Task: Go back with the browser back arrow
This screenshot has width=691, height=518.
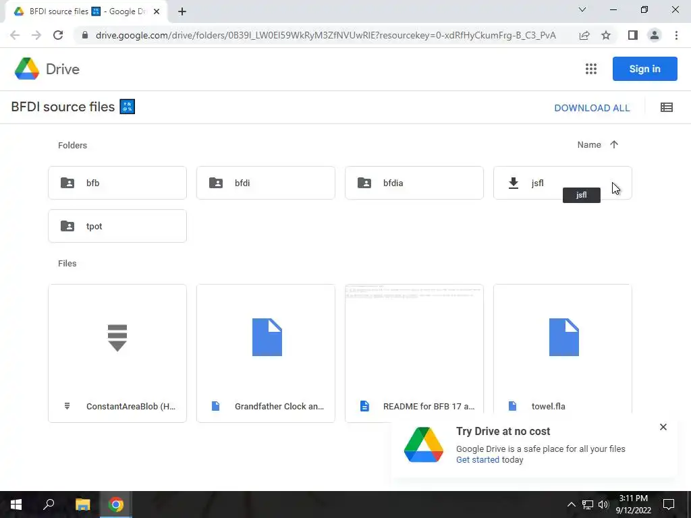Action: (15, 35)
